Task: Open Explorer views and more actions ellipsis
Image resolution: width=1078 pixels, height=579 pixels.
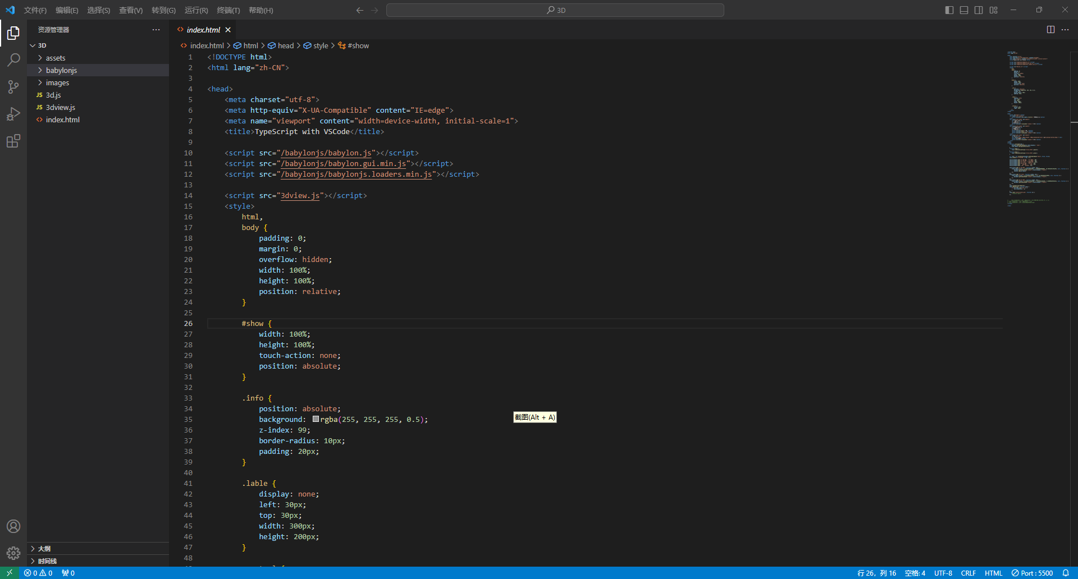Action: 156,30
